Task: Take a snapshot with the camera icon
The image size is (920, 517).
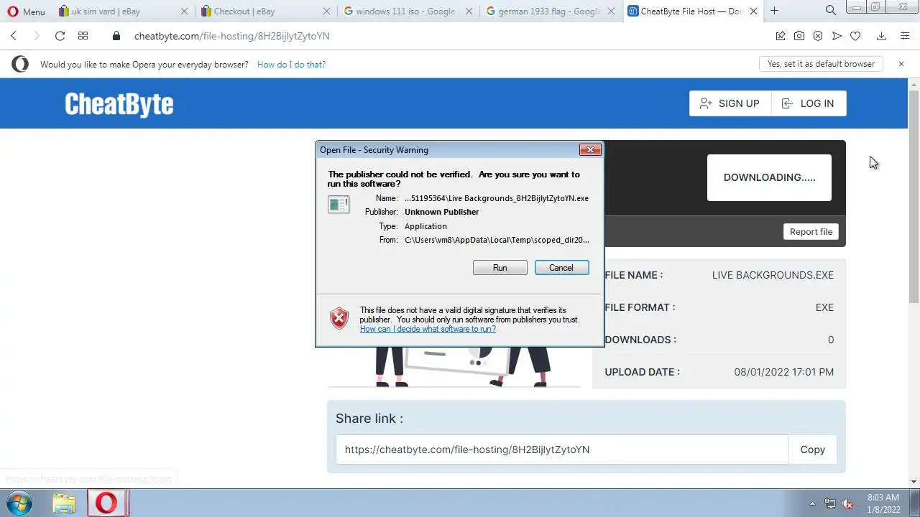Action: point(799,36)
